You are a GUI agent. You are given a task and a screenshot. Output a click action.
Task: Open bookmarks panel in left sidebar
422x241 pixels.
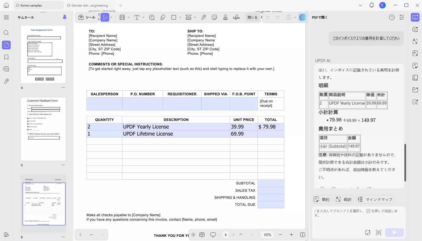(6, 57)
